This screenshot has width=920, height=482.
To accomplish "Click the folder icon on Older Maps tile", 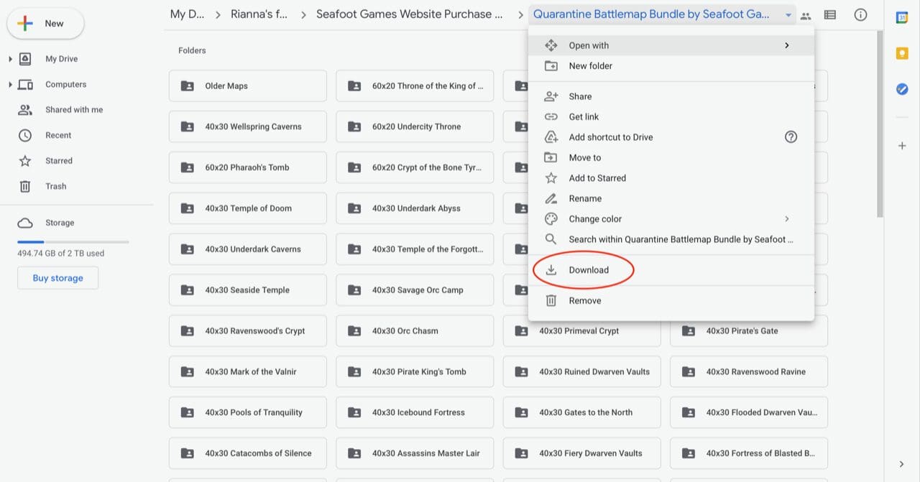I will coord(187,85).
